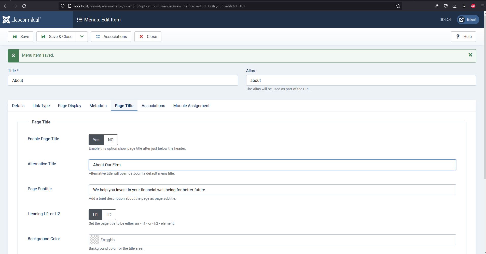Reload the page in the browser

click(x=24, y=6)
